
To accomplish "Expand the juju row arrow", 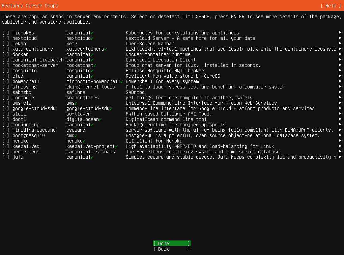I will pyautogui.click(x=340, y=157).
